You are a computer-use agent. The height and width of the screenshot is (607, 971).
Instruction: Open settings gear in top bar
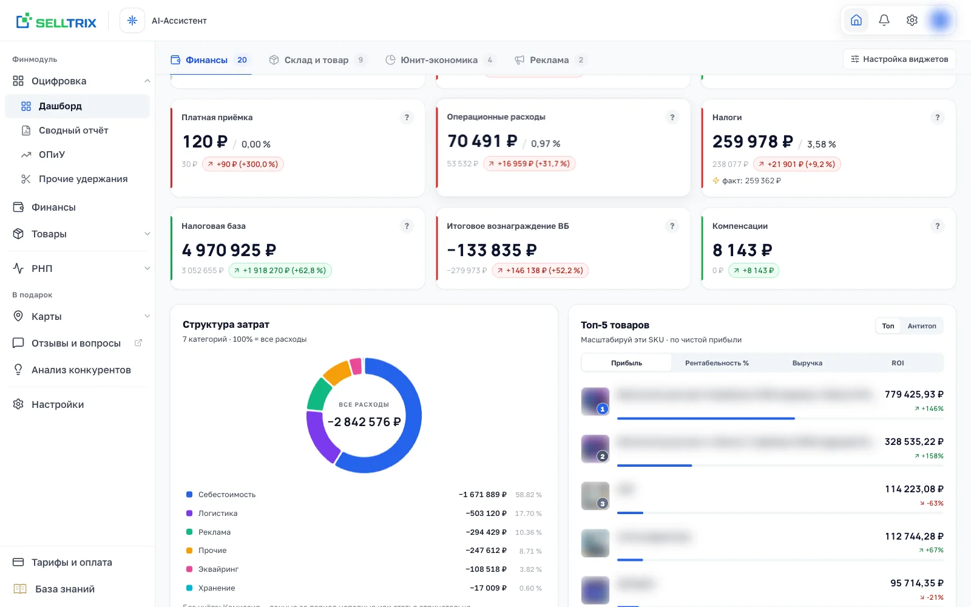(x=912, y=20)
